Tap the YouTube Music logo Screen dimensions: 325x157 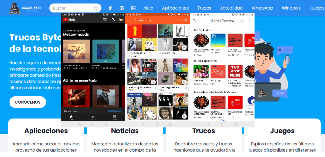[69, 19]
